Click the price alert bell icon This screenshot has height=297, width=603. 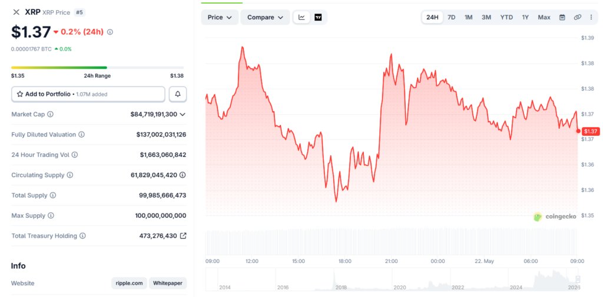point(178,94)
